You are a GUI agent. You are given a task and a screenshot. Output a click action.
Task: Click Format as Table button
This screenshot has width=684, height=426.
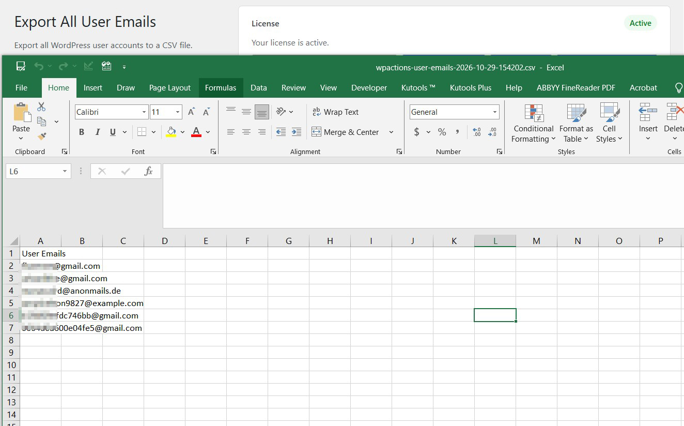(576, 123)
